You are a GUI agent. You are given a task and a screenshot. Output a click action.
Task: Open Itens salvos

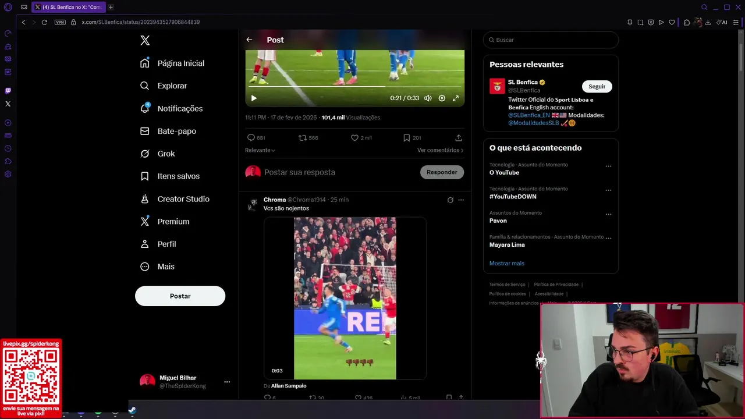click(x=170, y=176)
